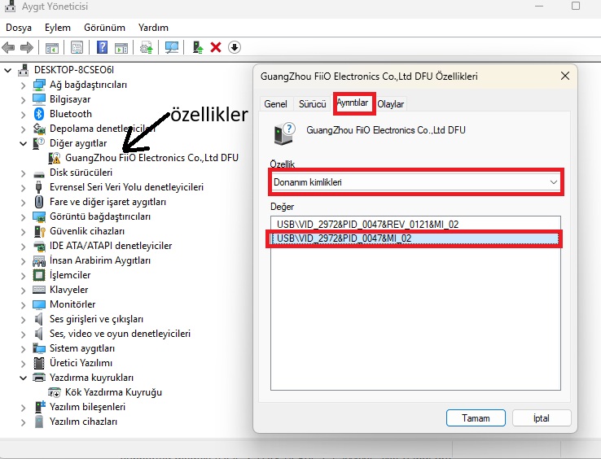Click the Evrensel Seri Veri Yolu USB icon
This screenshot has width=601, height=459.
[x=38, y=187]
